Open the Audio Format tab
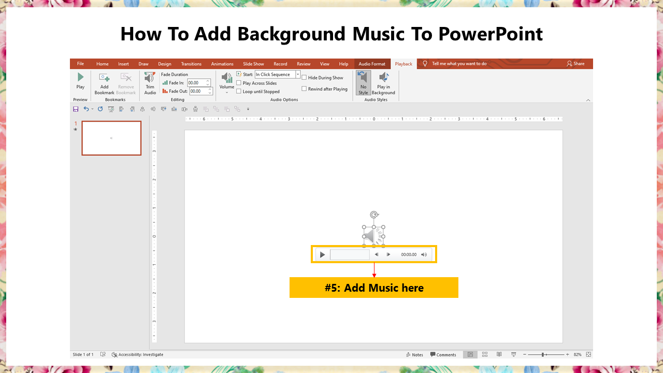The image size is (663, 373). pyautogui.click(x=372, y=64)
